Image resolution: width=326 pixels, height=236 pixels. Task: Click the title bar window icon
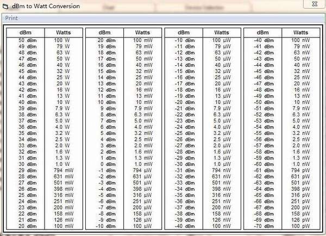tap(5, 7)
